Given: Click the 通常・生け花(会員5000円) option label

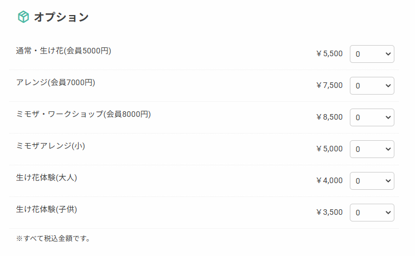Looking at the screenshot, I should 64,51.
